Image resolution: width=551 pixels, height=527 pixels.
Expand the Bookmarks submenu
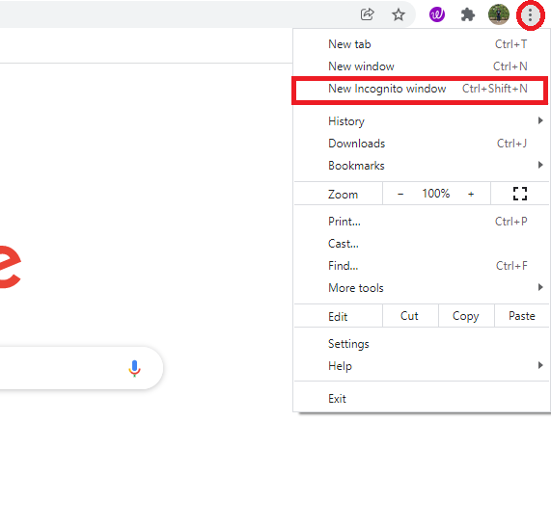[x=421, y=166]
